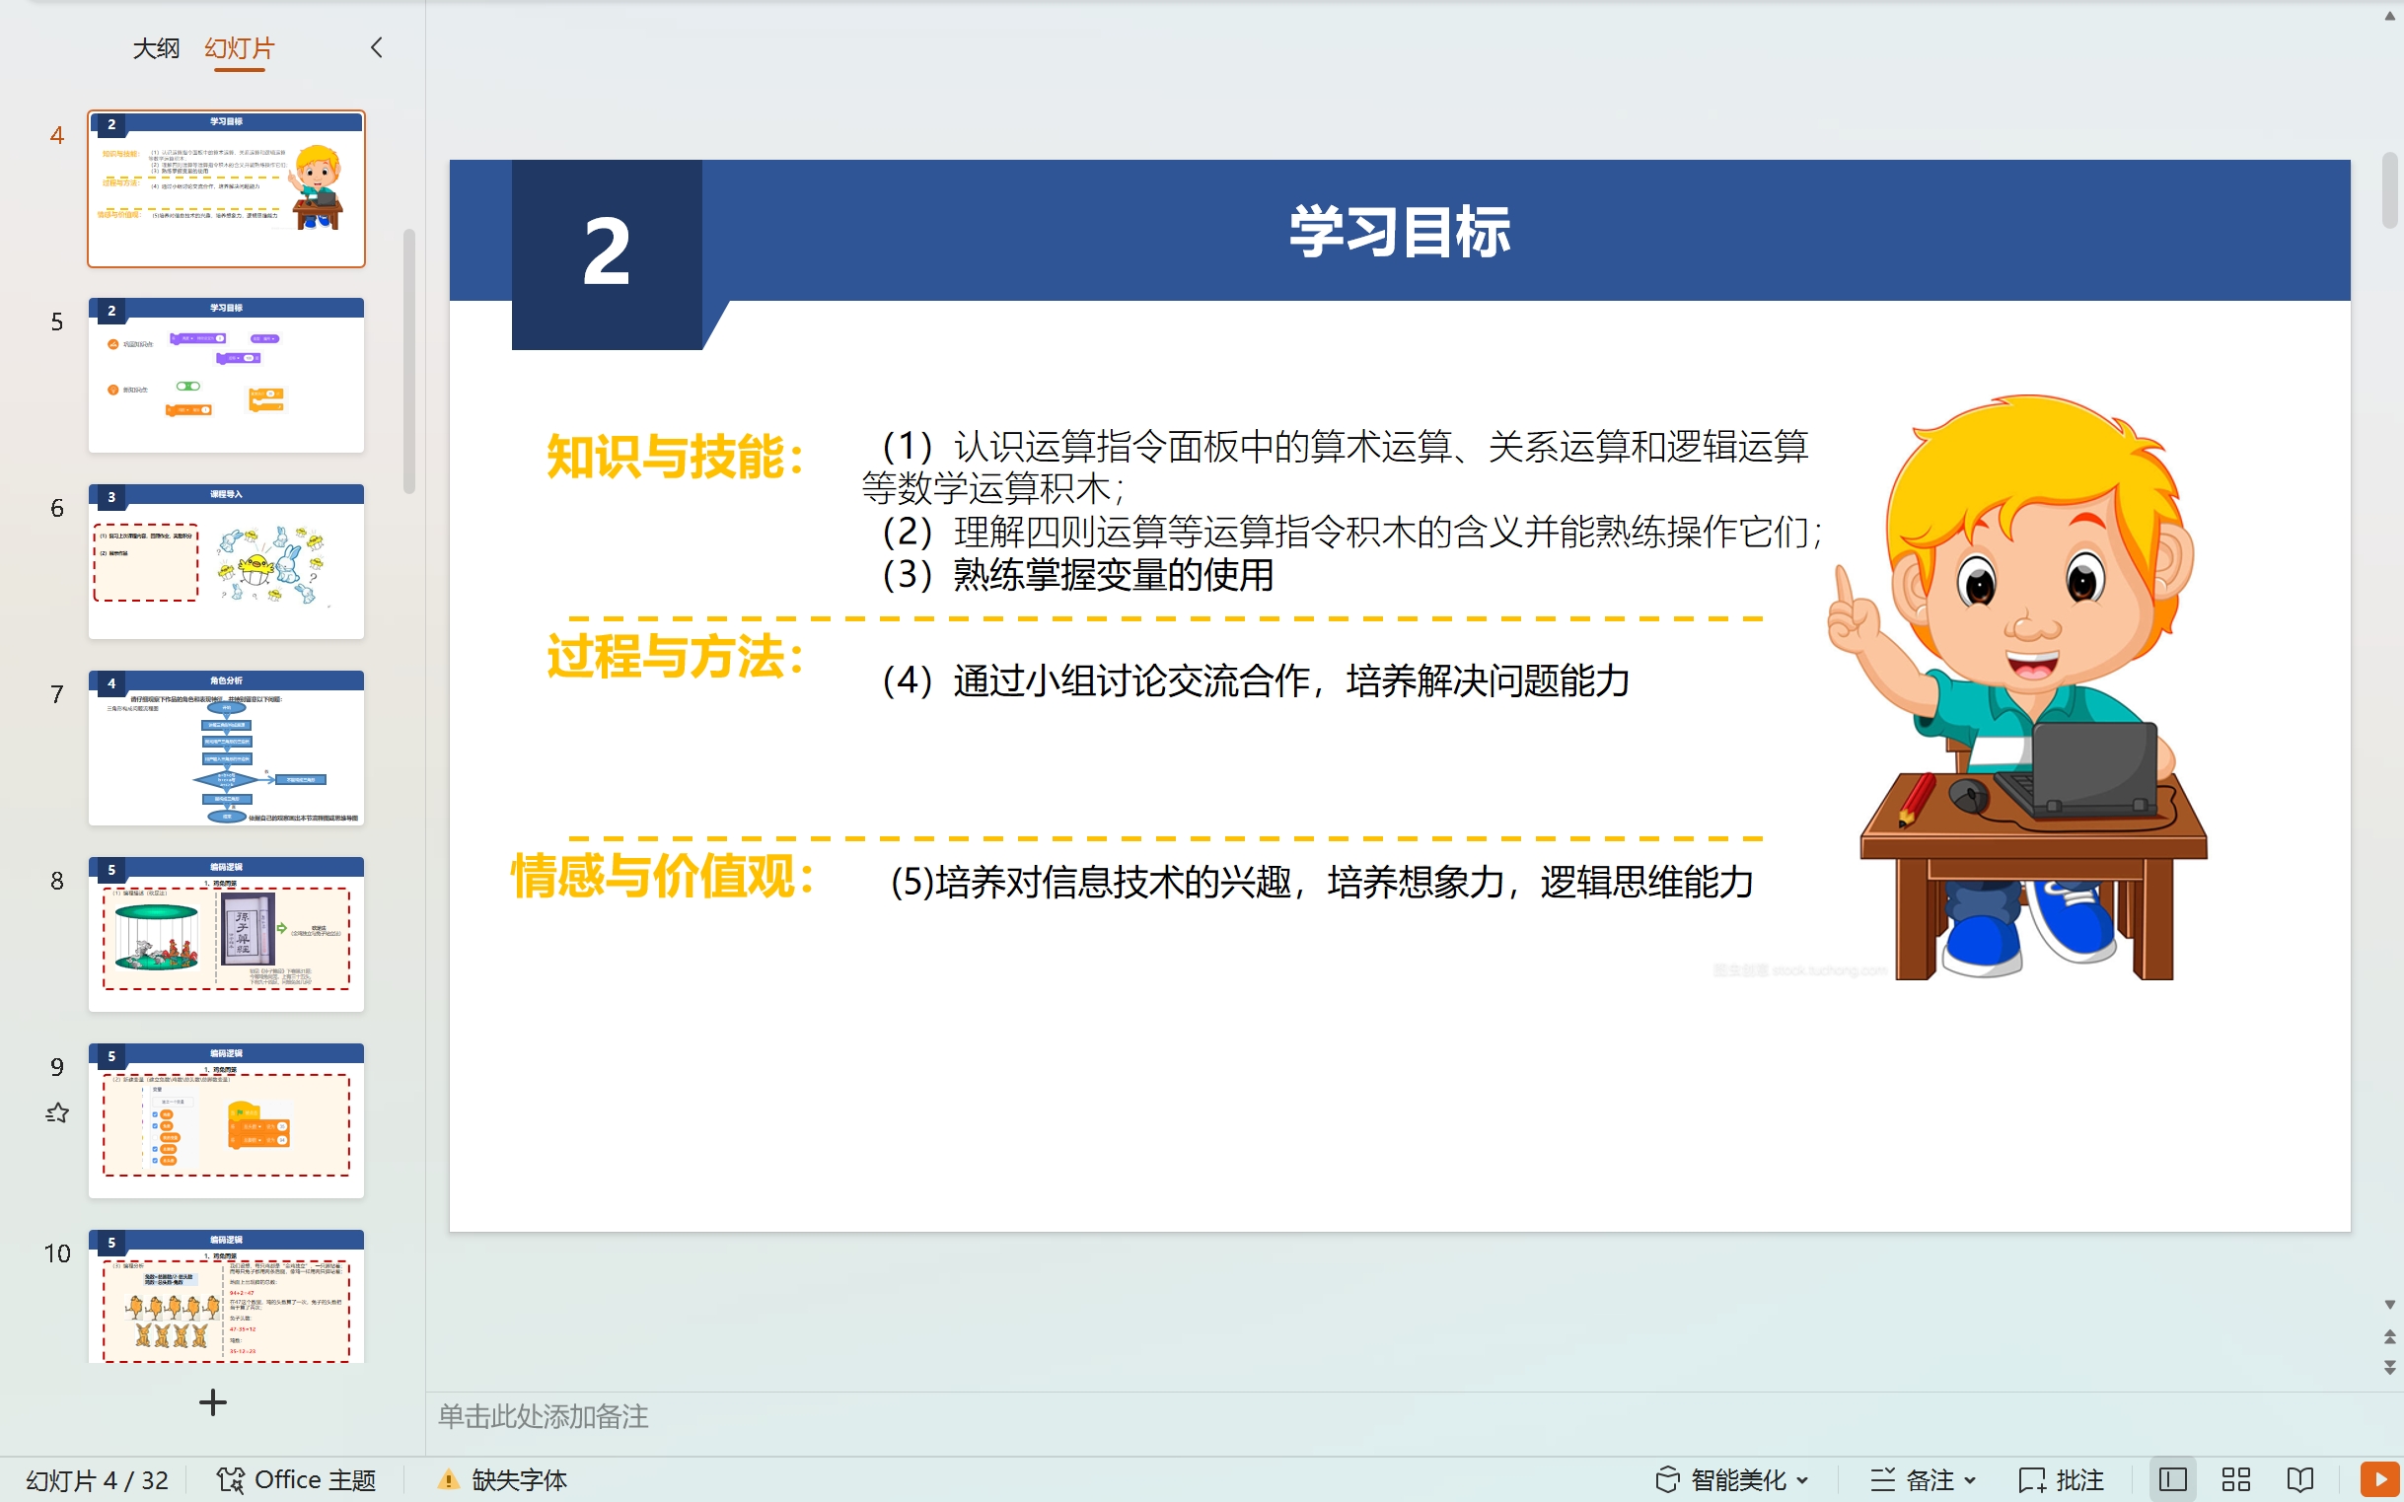
Task: Open slide 9 thumbnail
Action: tap(227, 1120)
